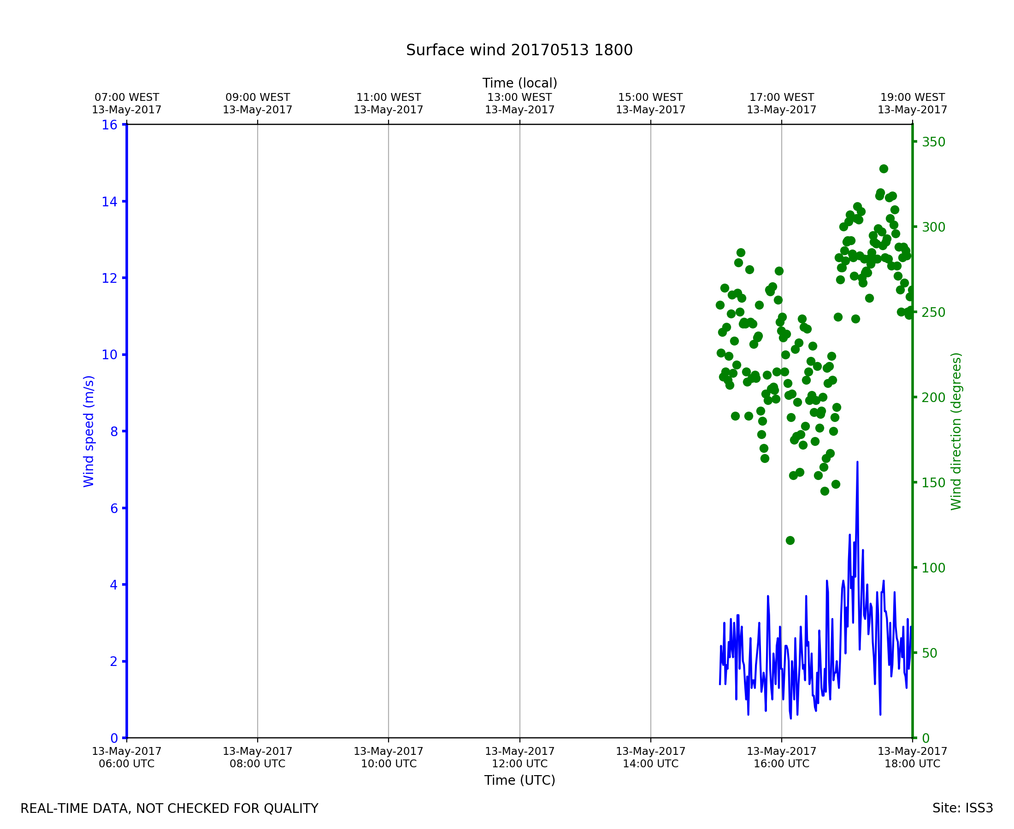The height and width of the screenshot is (829, 1014).
Task: Click the lowest isolated green dot near 115 degrees
Action: tap(790, 541)
